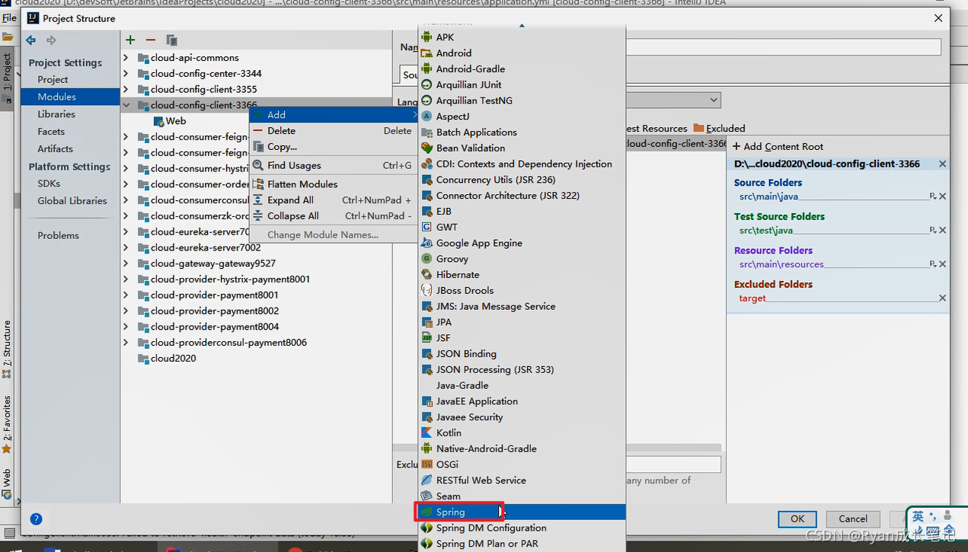Click the Seam icon in the list
The width and height of the screenshot is (968, 552).
[x=427, y=496]
